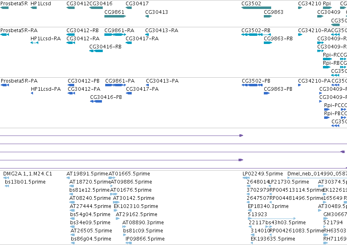Select the AT01676.5prime EST
The height and width of the screenshot is (245, 347).
tap(114, 194)
